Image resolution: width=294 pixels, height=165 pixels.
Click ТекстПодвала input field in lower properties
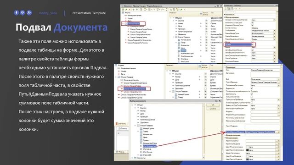tap(262, 127)
